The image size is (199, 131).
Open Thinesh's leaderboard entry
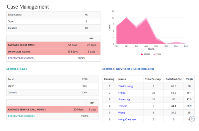[x=123, y=106]
